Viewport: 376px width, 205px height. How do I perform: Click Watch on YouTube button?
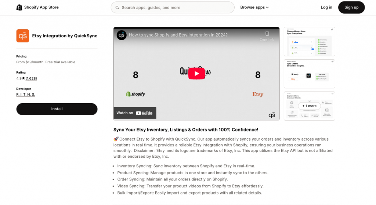click(135, 113)
